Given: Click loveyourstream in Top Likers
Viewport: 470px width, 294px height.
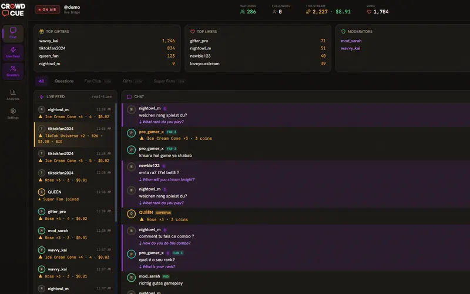Looking at the screenshot, I should pyautogui.click(x=204, y=64).
